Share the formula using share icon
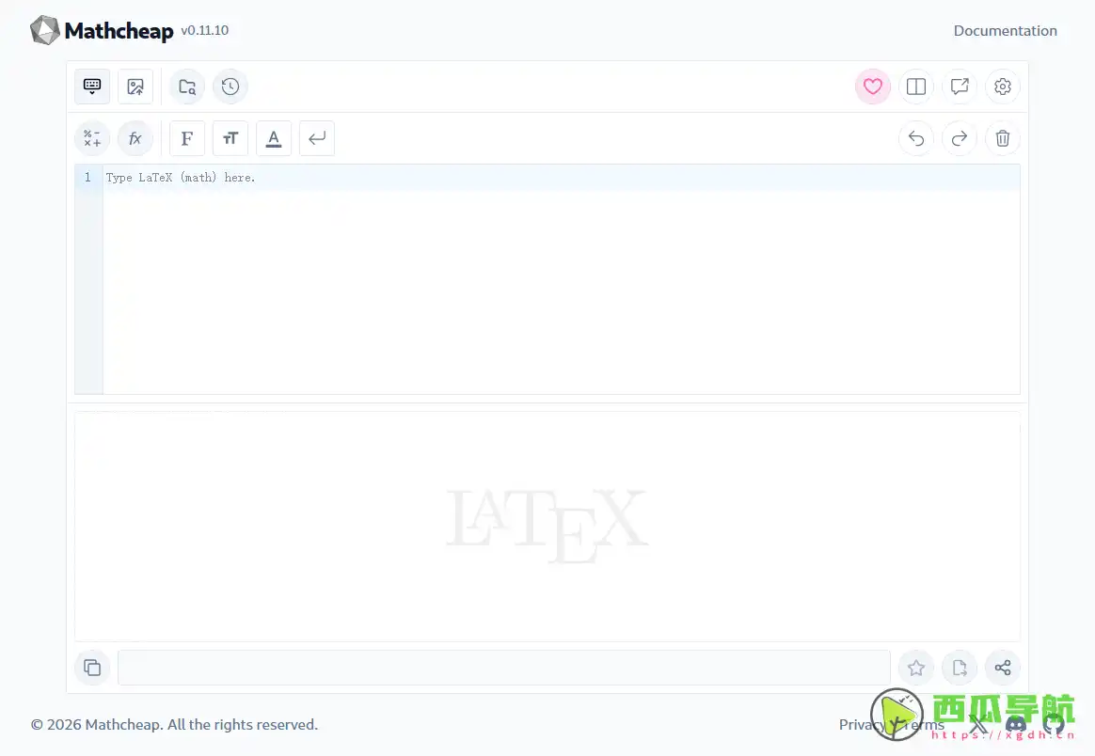1095x756 pixels. click(x=1003, y=668)
